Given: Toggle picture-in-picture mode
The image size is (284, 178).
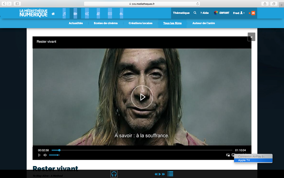Looking at the screenshot, I should click(228, 155).
